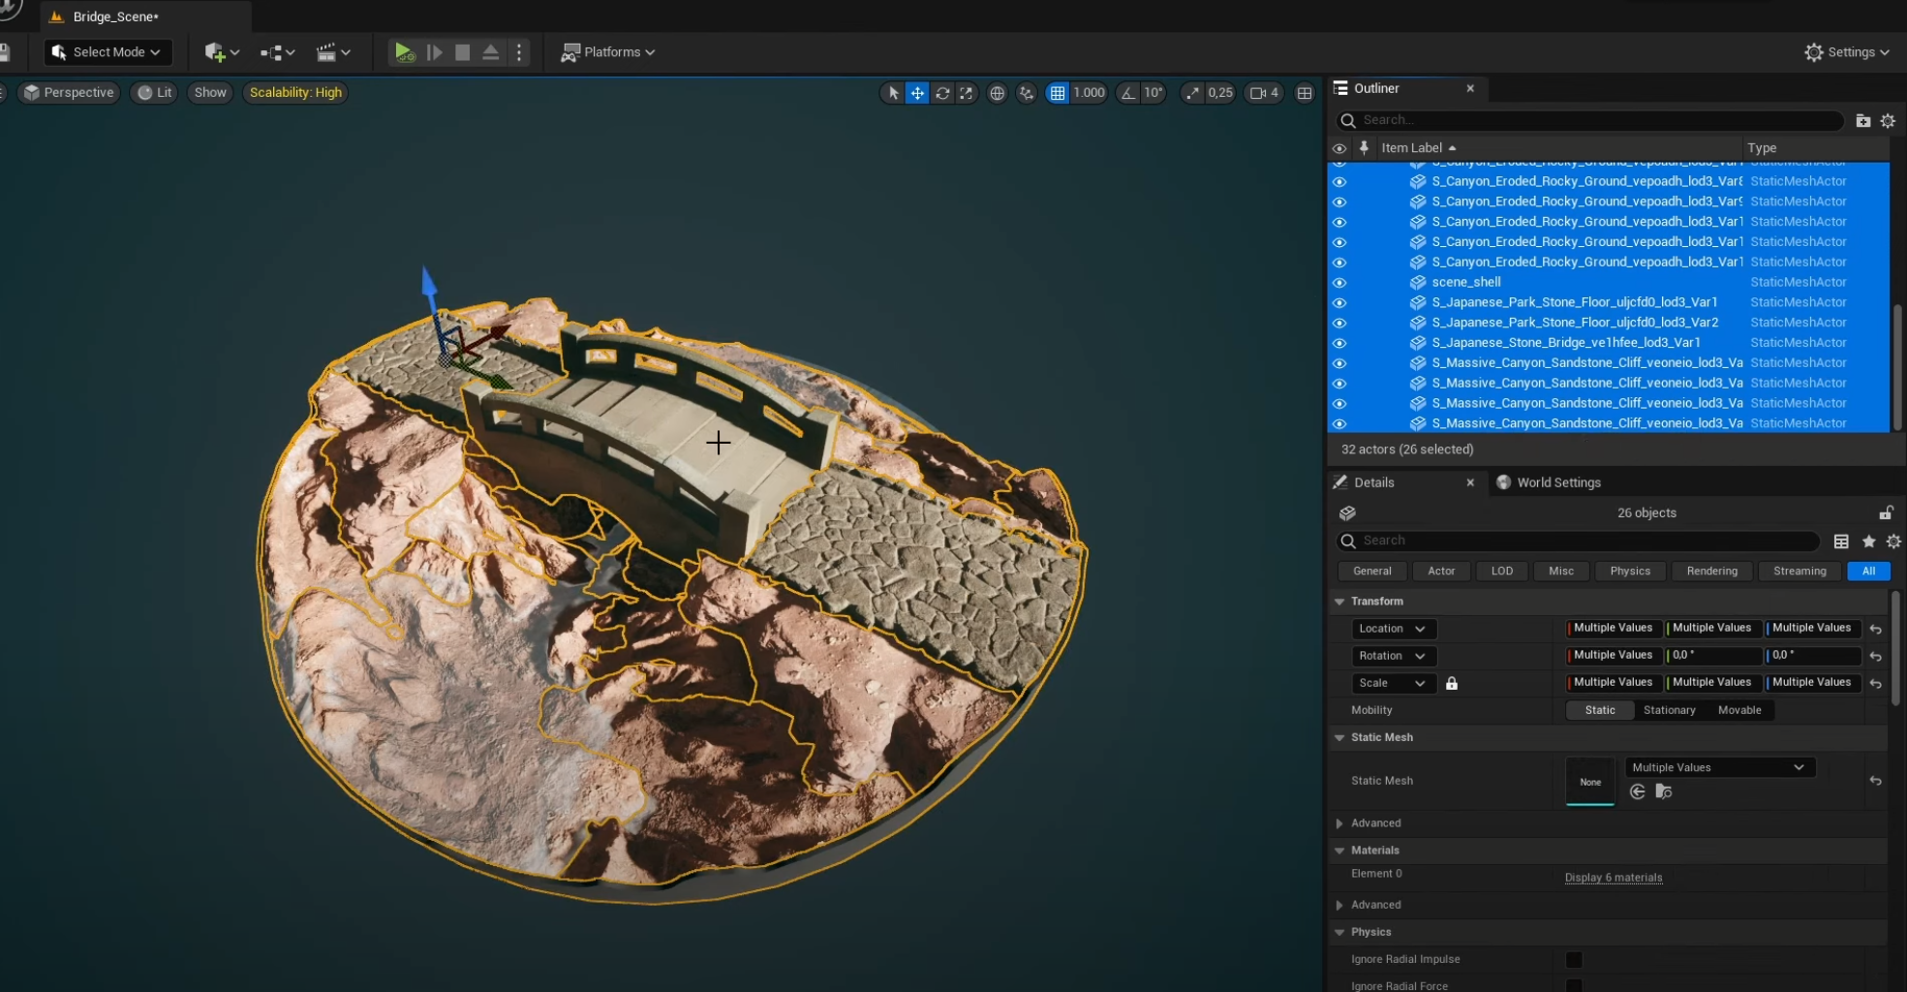Filter Details by General

pos(1372,572)
